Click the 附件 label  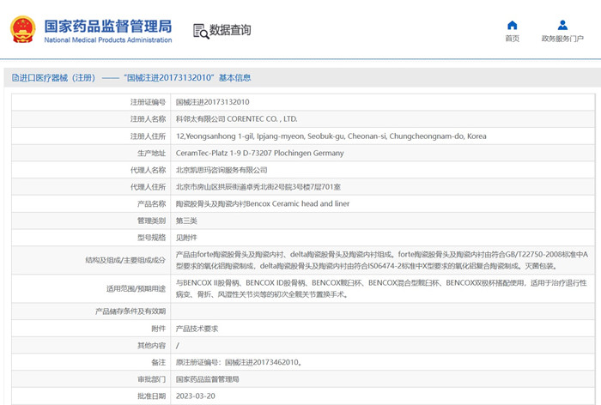pos(159,329)
